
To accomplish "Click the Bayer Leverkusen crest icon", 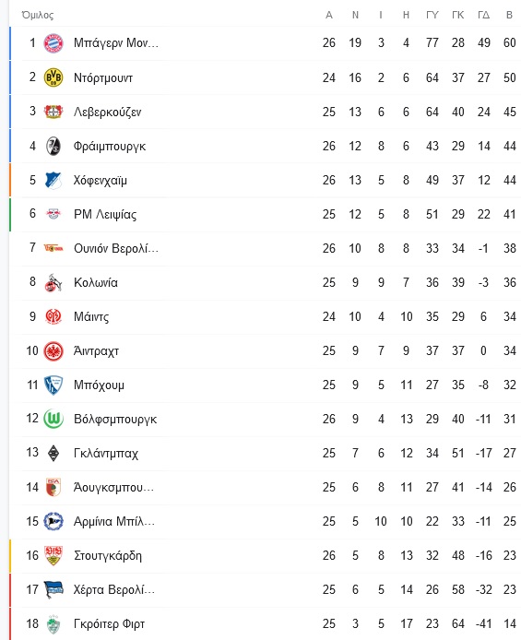I will click(x=53, y=112).
